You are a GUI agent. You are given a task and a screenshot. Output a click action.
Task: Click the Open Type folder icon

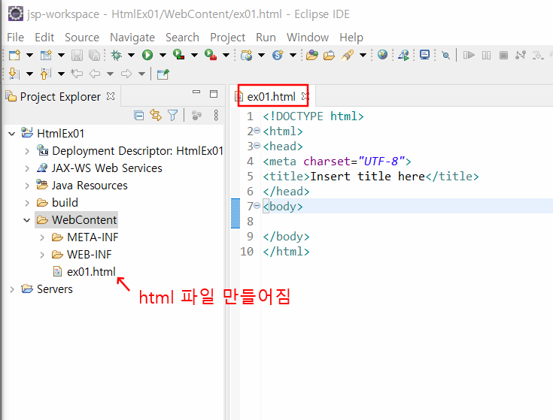[x=311, y=55]
